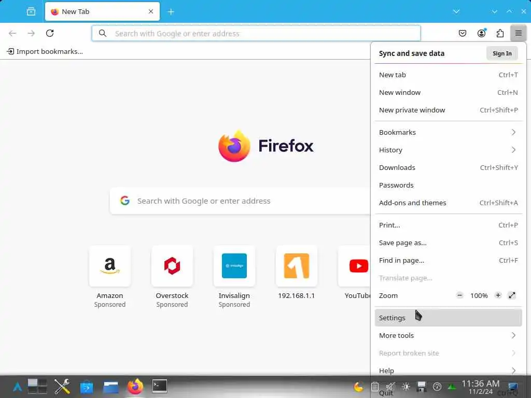
Task: Open the application launcher in taskbar
Action: click(x=17, y=387)
